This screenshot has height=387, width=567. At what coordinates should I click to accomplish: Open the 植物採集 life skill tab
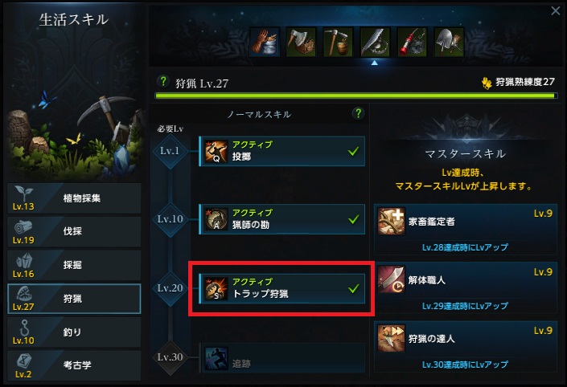(74, 198)
